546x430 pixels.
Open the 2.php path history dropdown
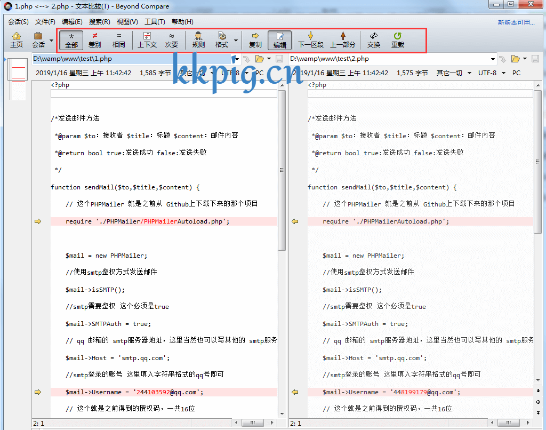coord(493,59)
